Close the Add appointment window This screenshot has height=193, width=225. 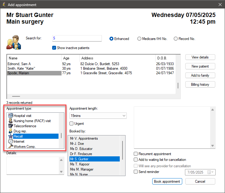pos(220,5)
